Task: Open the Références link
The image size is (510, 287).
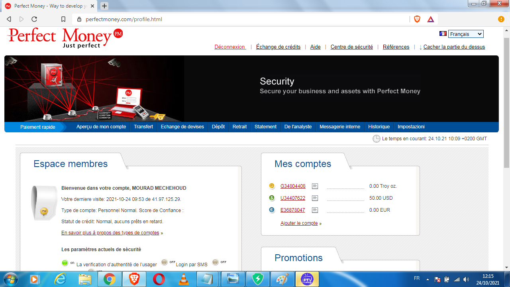Action: tap(396, 47)
